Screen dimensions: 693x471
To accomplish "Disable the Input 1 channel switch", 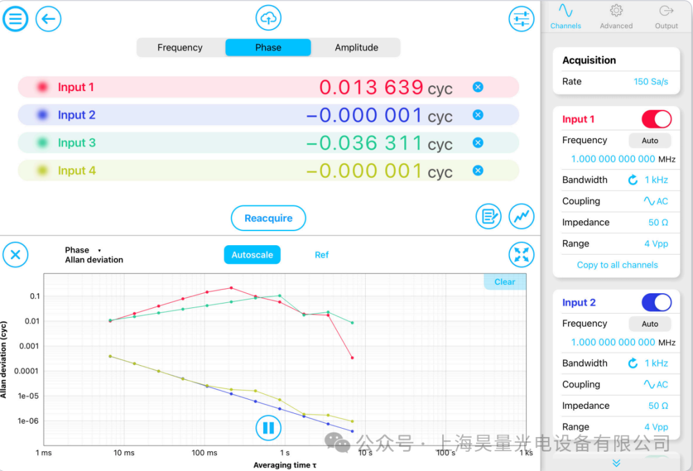I will click(x=656, y=119).
